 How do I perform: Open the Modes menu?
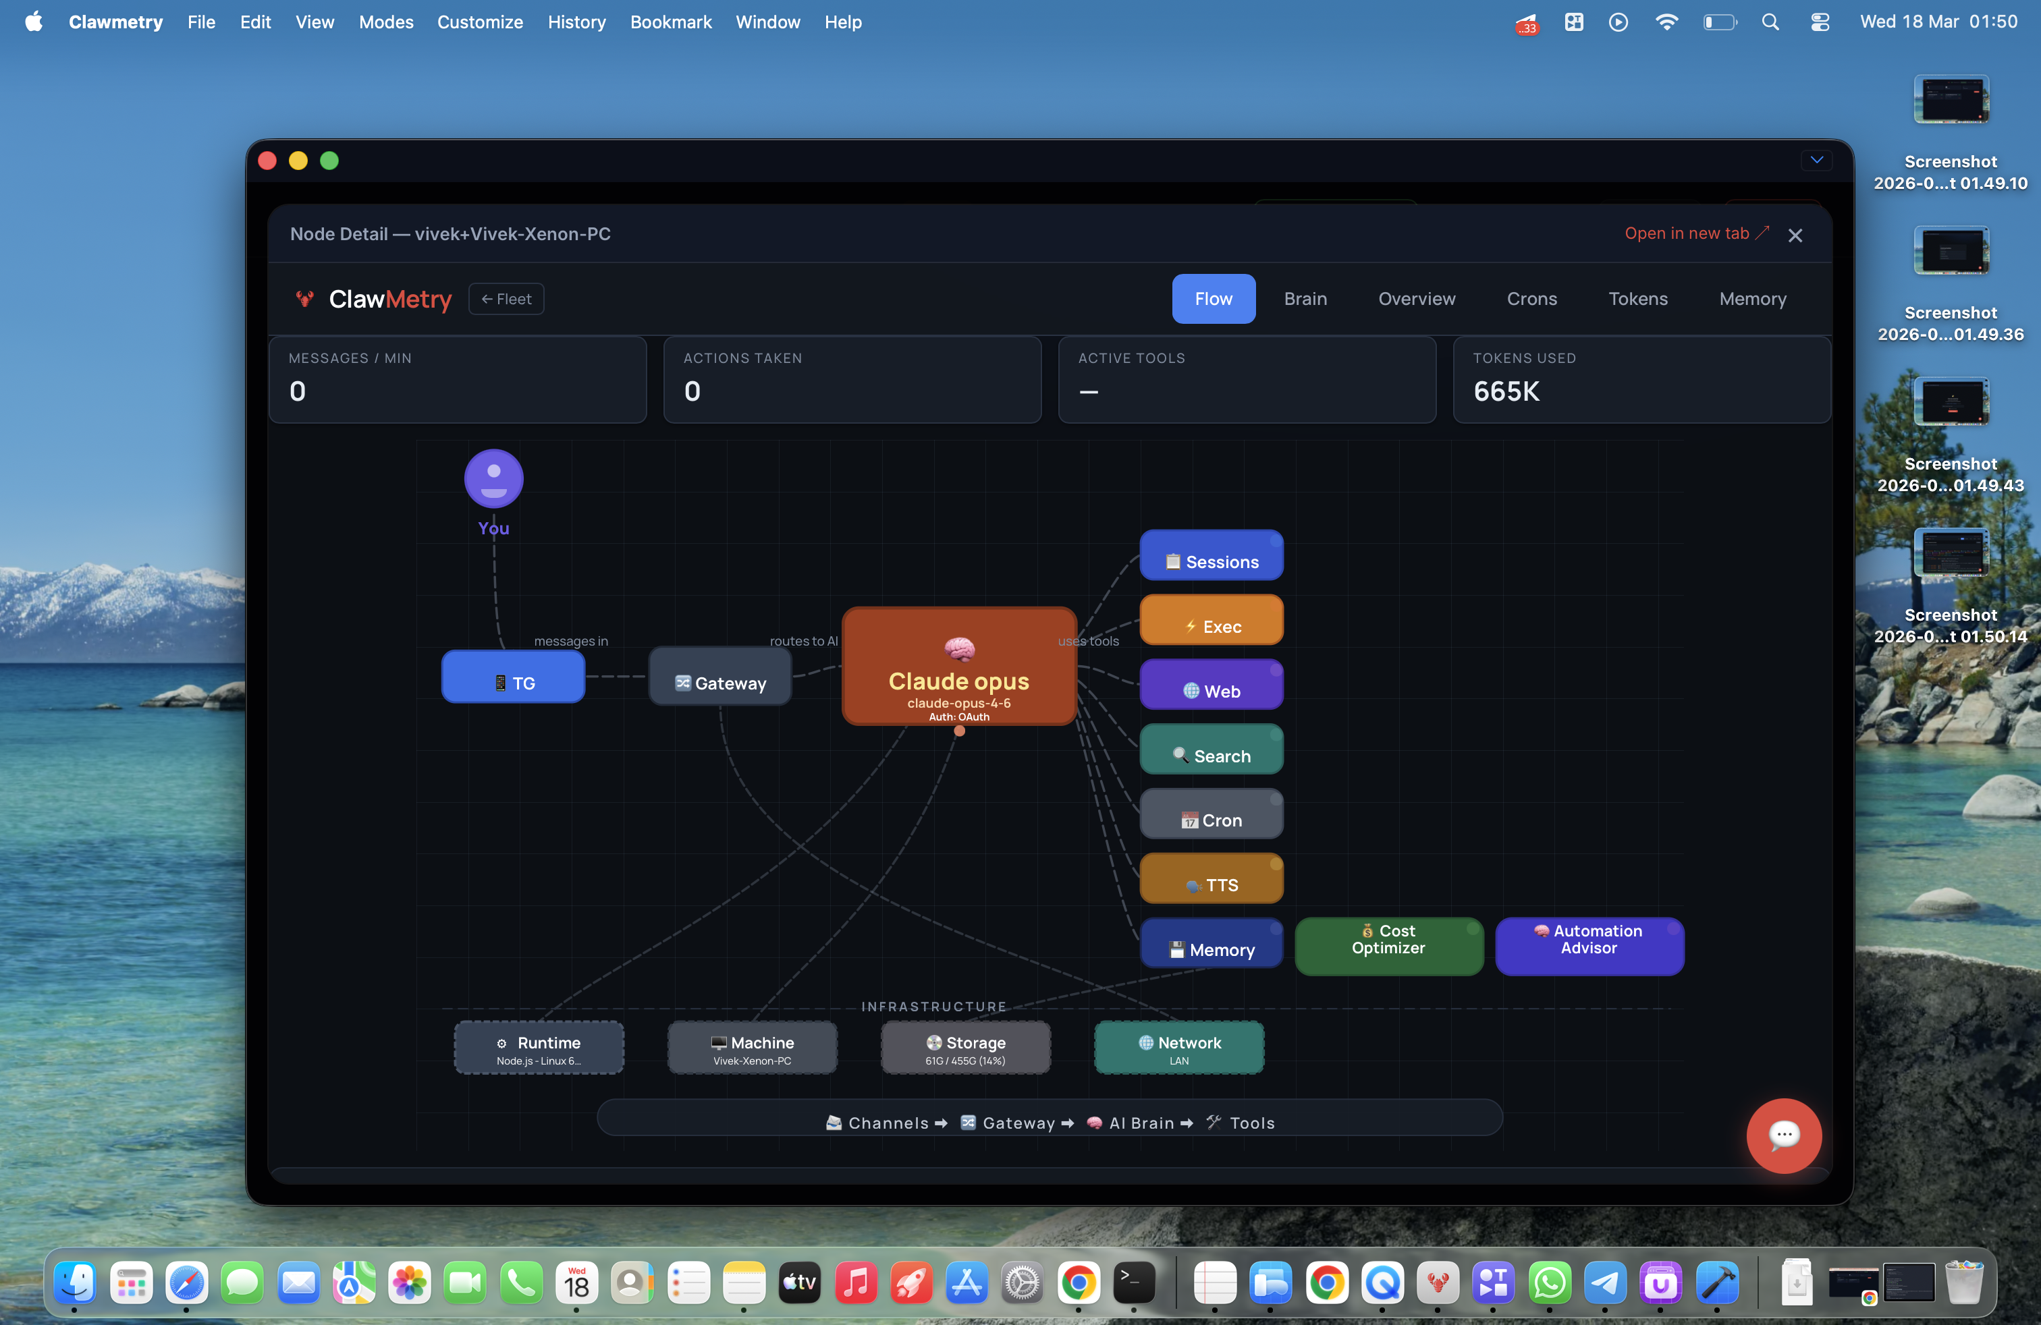pos(385,22)
